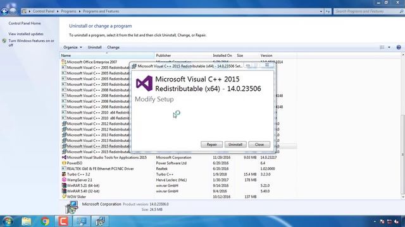Viewport: 405px width, 227px height.
Task: Click scrollbar up arrow in programs list
Action: point(402,55)
